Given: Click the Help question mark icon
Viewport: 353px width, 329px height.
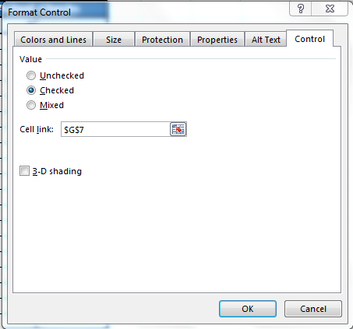Looking at the screenshot, I should (x=301, y=9).
